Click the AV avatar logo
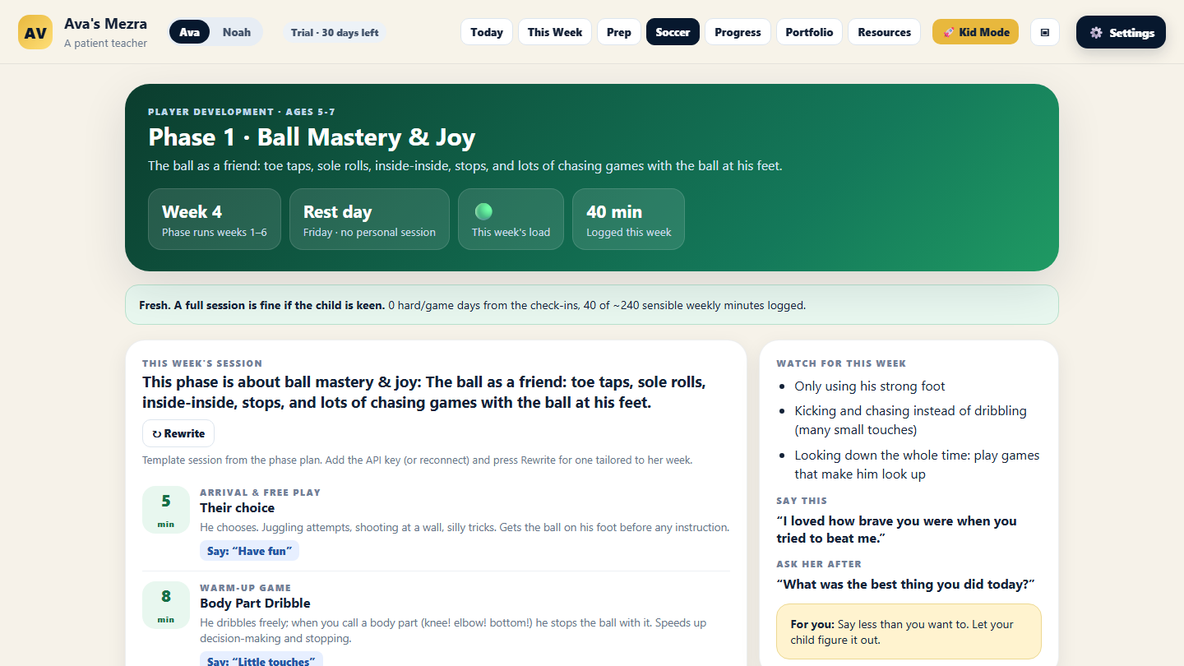The width and height of the screenshot is (1184, 666). pyautogui.click(x=35, y=32)
